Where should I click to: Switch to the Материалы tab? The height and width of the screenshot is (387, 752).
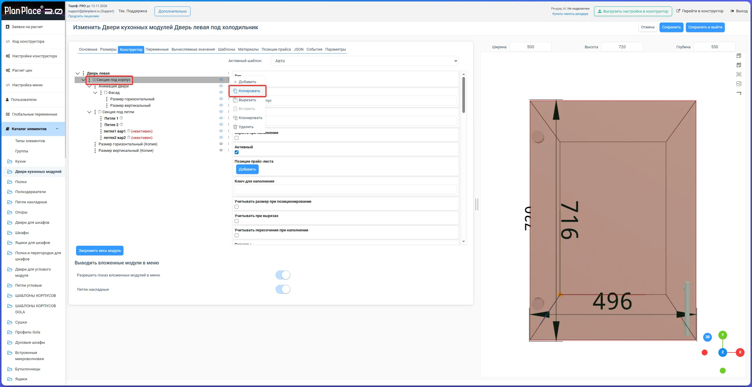248,49
